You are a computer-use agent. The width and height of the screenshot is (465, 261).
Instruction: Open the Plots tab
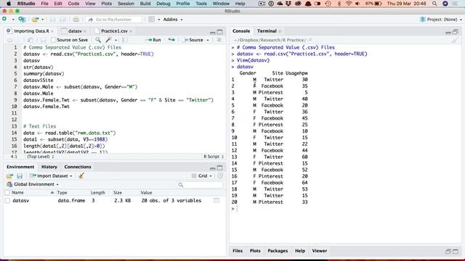click(255, 251)
